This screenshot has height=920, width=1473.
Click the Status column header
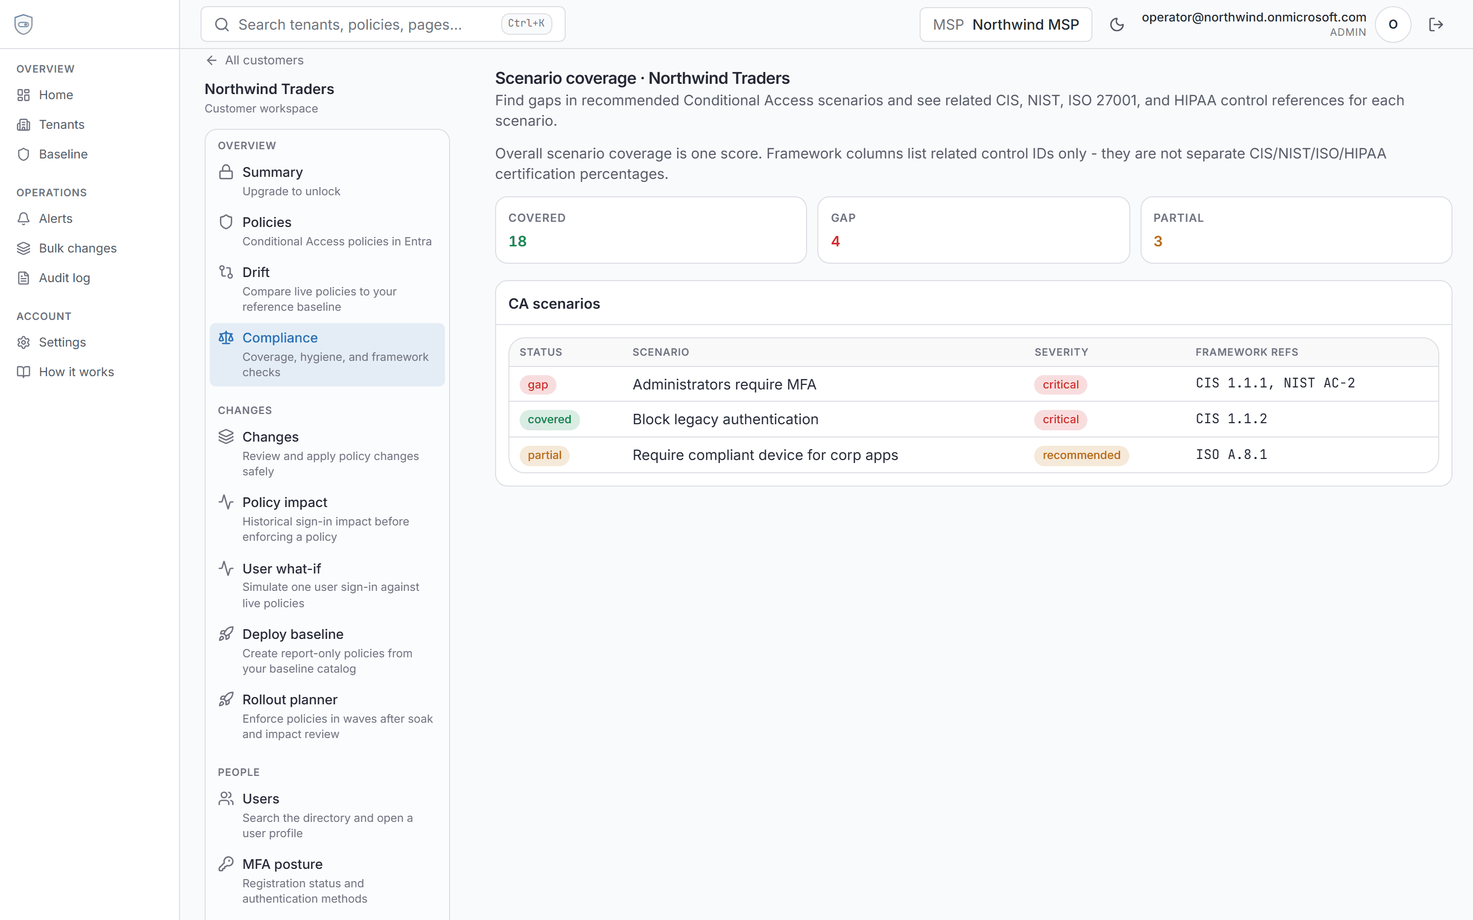pos(541,352)
